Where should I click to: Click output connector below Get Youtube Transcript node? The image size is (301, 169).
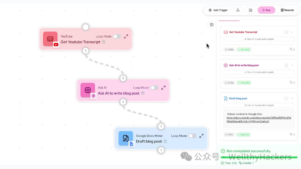[86, 51]
